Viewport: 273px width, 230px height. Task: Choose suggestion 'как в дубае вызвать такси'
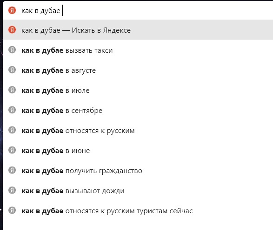138,50
